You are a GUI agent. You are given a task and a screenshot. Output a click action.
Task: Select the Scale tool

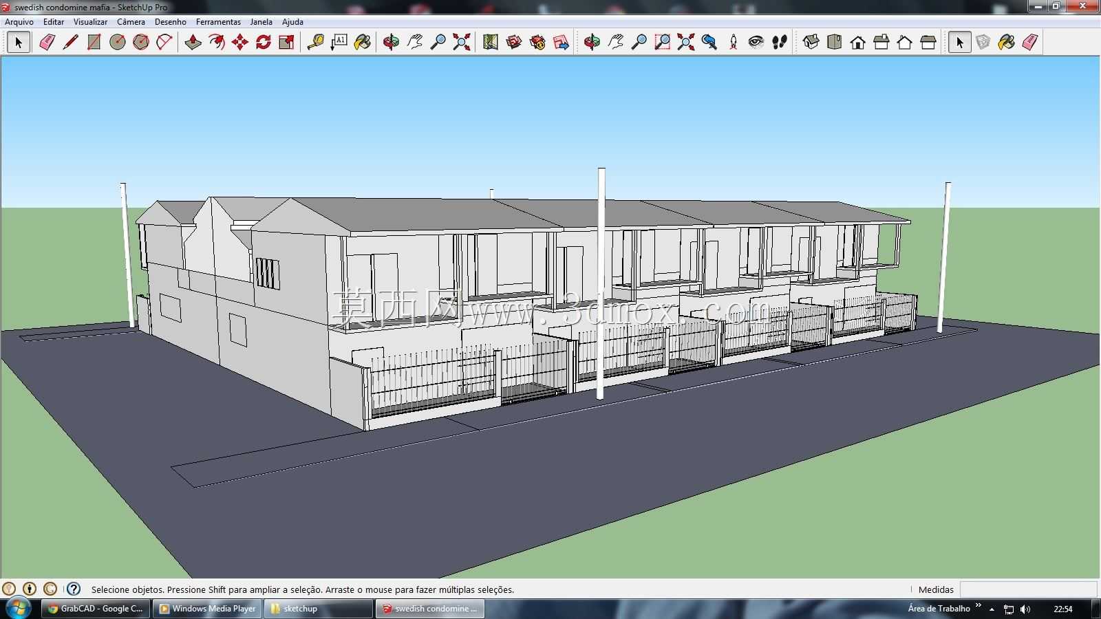286,42
